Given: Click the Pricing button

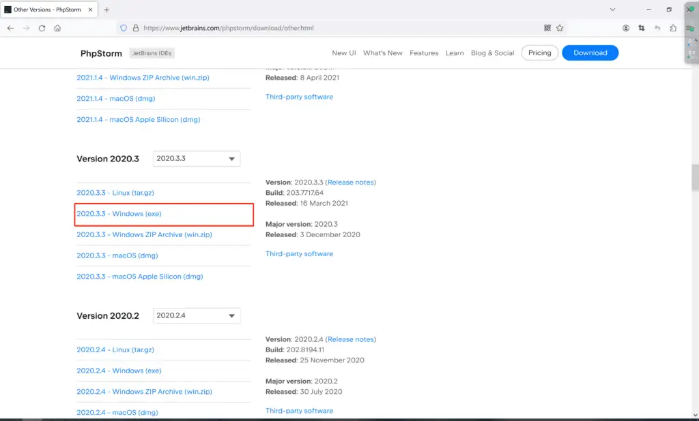Looking at the screenshot, I should (539, 53).
